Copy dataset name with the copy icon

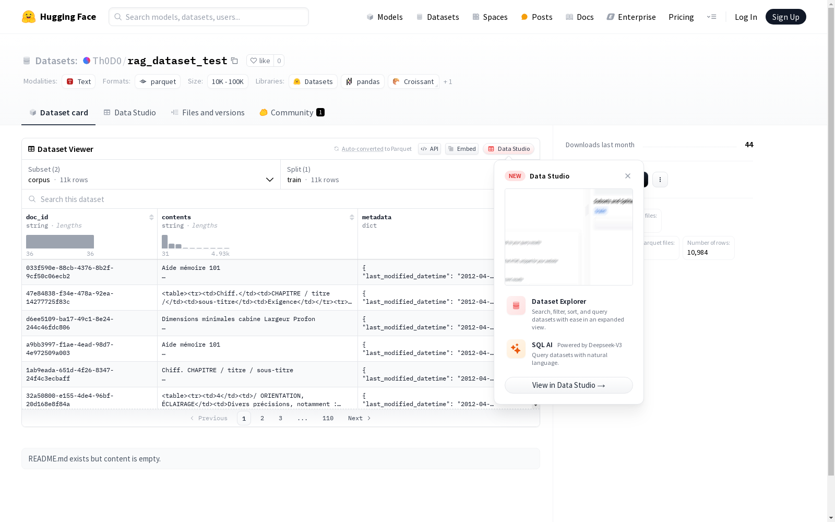[x=235, y=61]
